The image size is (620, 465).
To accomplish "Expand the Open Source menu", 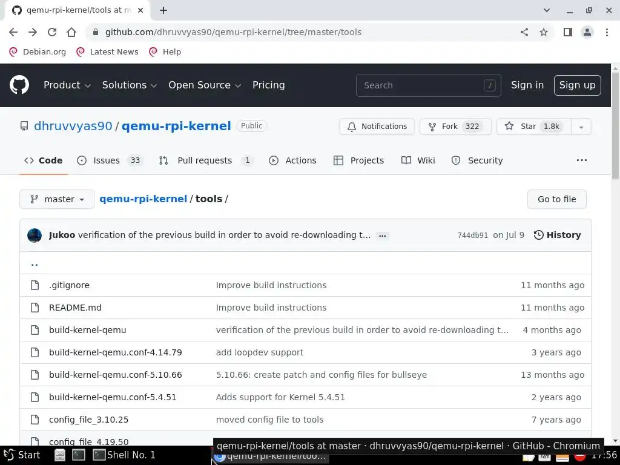I will point(205,85).
